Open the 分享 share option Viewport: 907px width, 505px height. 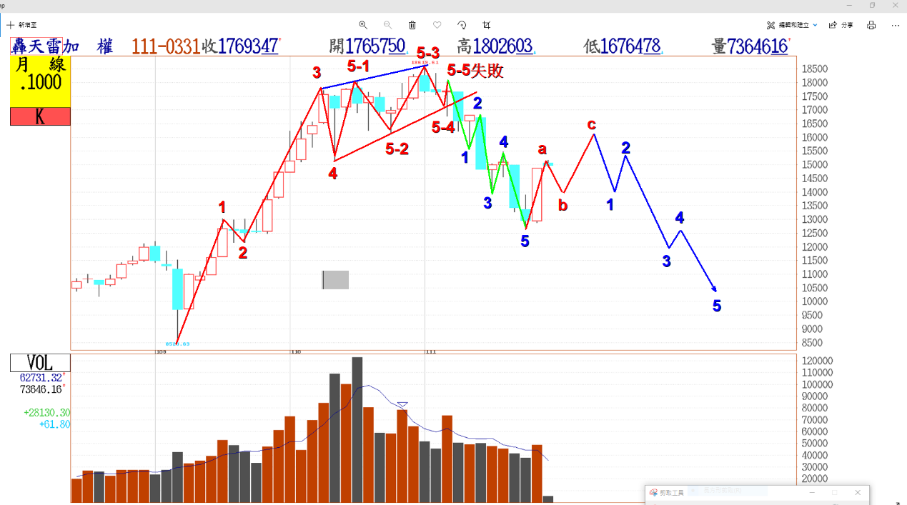(x=841, y=24)
